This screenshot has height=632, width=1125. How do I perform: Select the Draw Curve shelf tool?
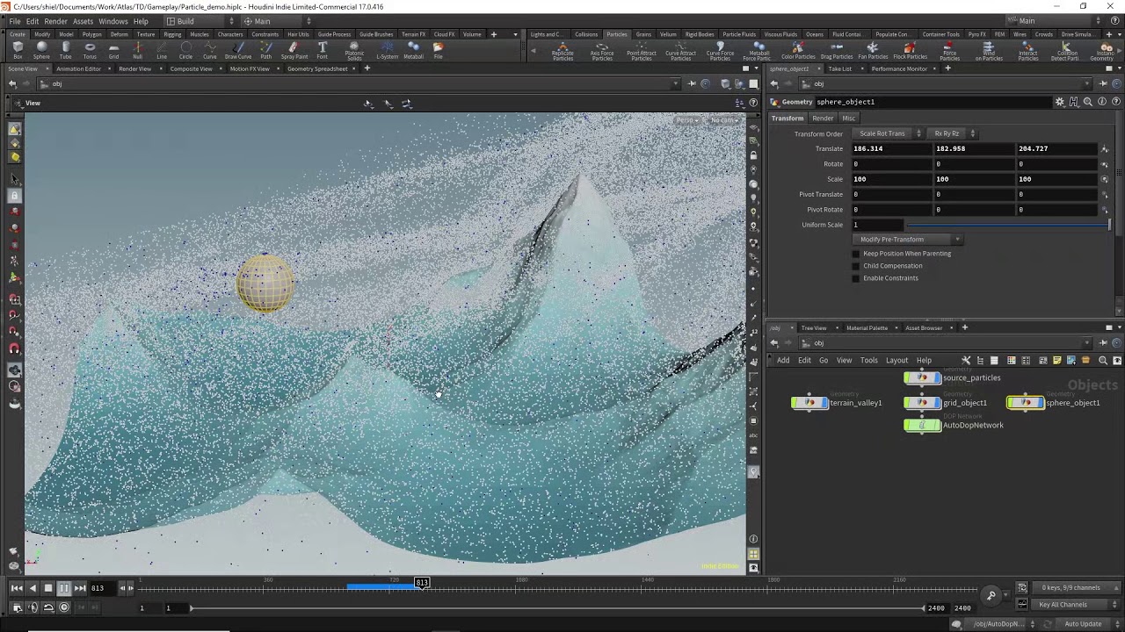click(x=238, y=50)
